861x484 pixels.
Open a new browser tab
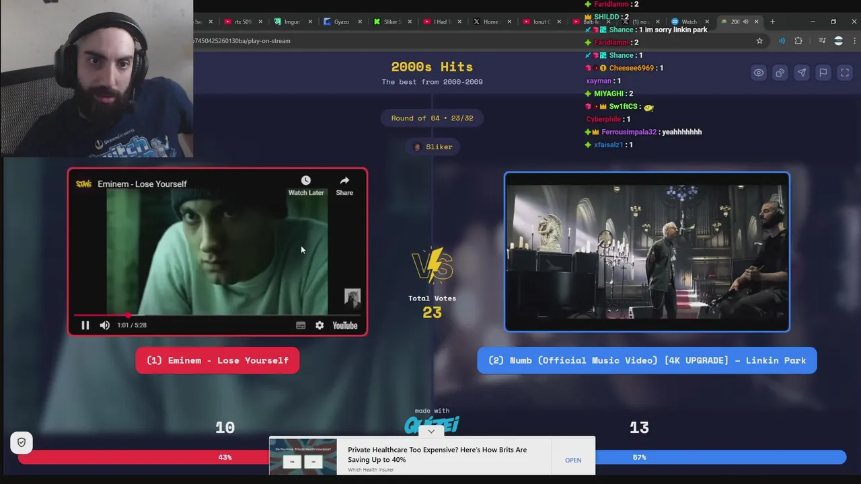[772, 22]
